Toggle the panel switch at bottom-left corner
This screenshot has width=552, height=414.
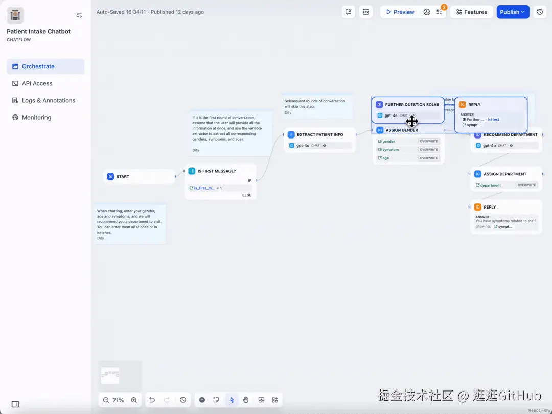(x=15, y=404)
